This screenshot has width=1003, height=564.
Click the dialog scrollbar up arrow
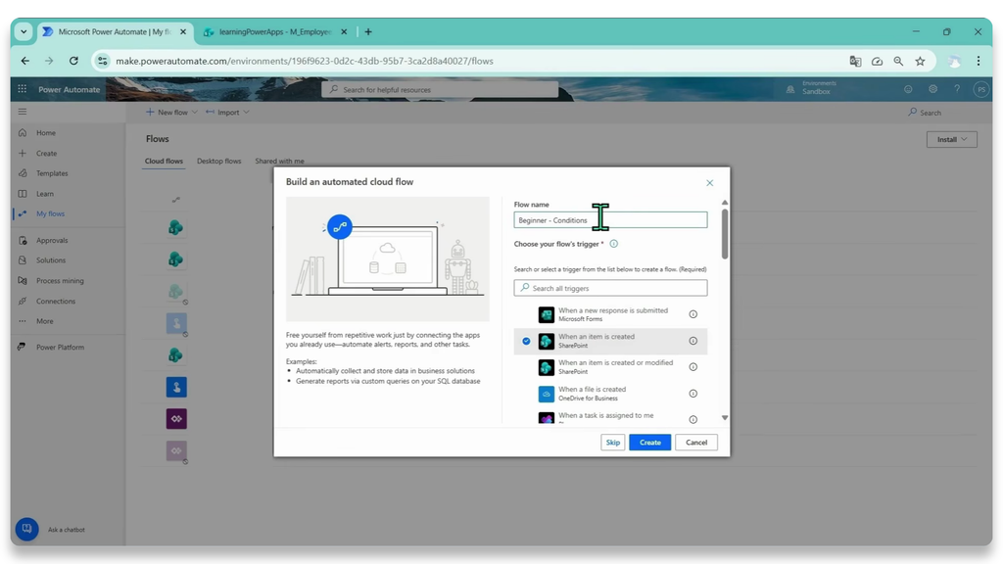coord(725,203)
